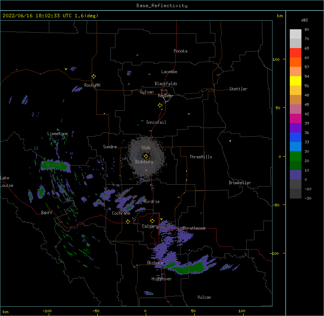Click the Didsbury city label
The image size is (324, 316).
tap(144, 162)
